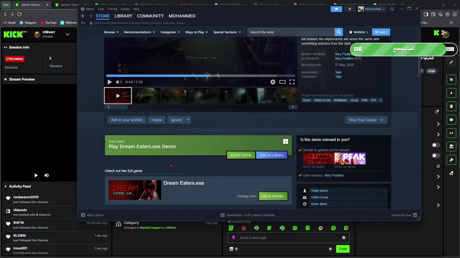Open the lightning bolt quick actions
Image resolution: width=460 pixels, height=258 pixels.
point(451,93)
